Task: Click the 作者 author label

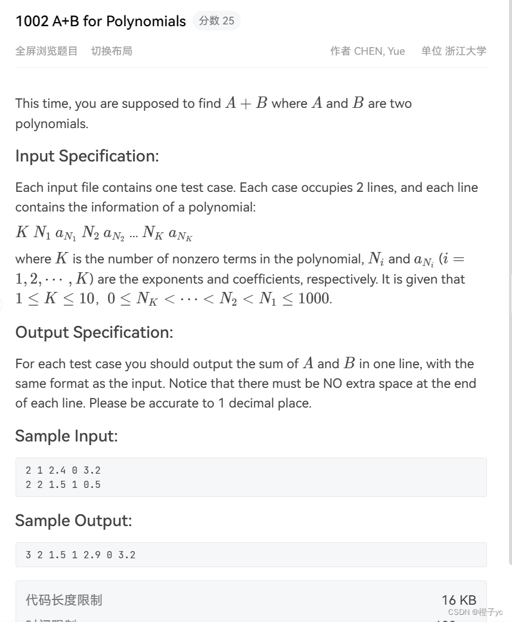Action: pyautogui.click(x=339, y=51)
